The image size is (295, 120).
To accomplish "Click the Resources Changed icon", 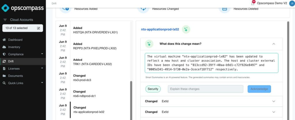I will pyautogui.click(x=143, y=8).
